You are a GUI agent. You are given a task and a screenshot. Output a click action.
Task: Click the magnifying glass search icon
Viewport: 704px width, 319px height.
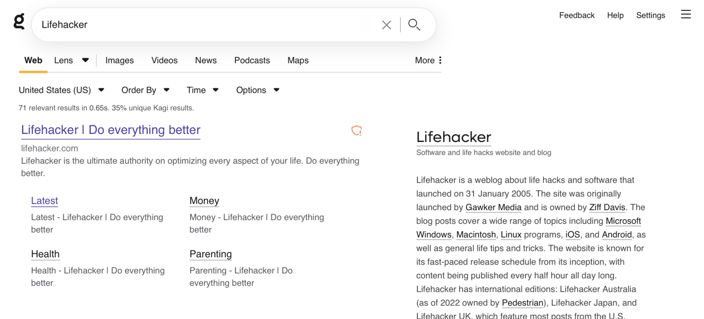point(414,24)
